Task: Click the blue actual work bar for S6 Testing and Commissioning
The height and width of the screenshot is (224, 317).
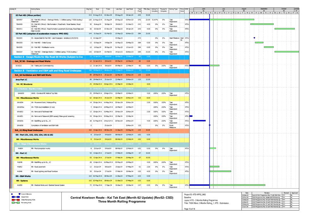Action: click(x=200, y=65)
